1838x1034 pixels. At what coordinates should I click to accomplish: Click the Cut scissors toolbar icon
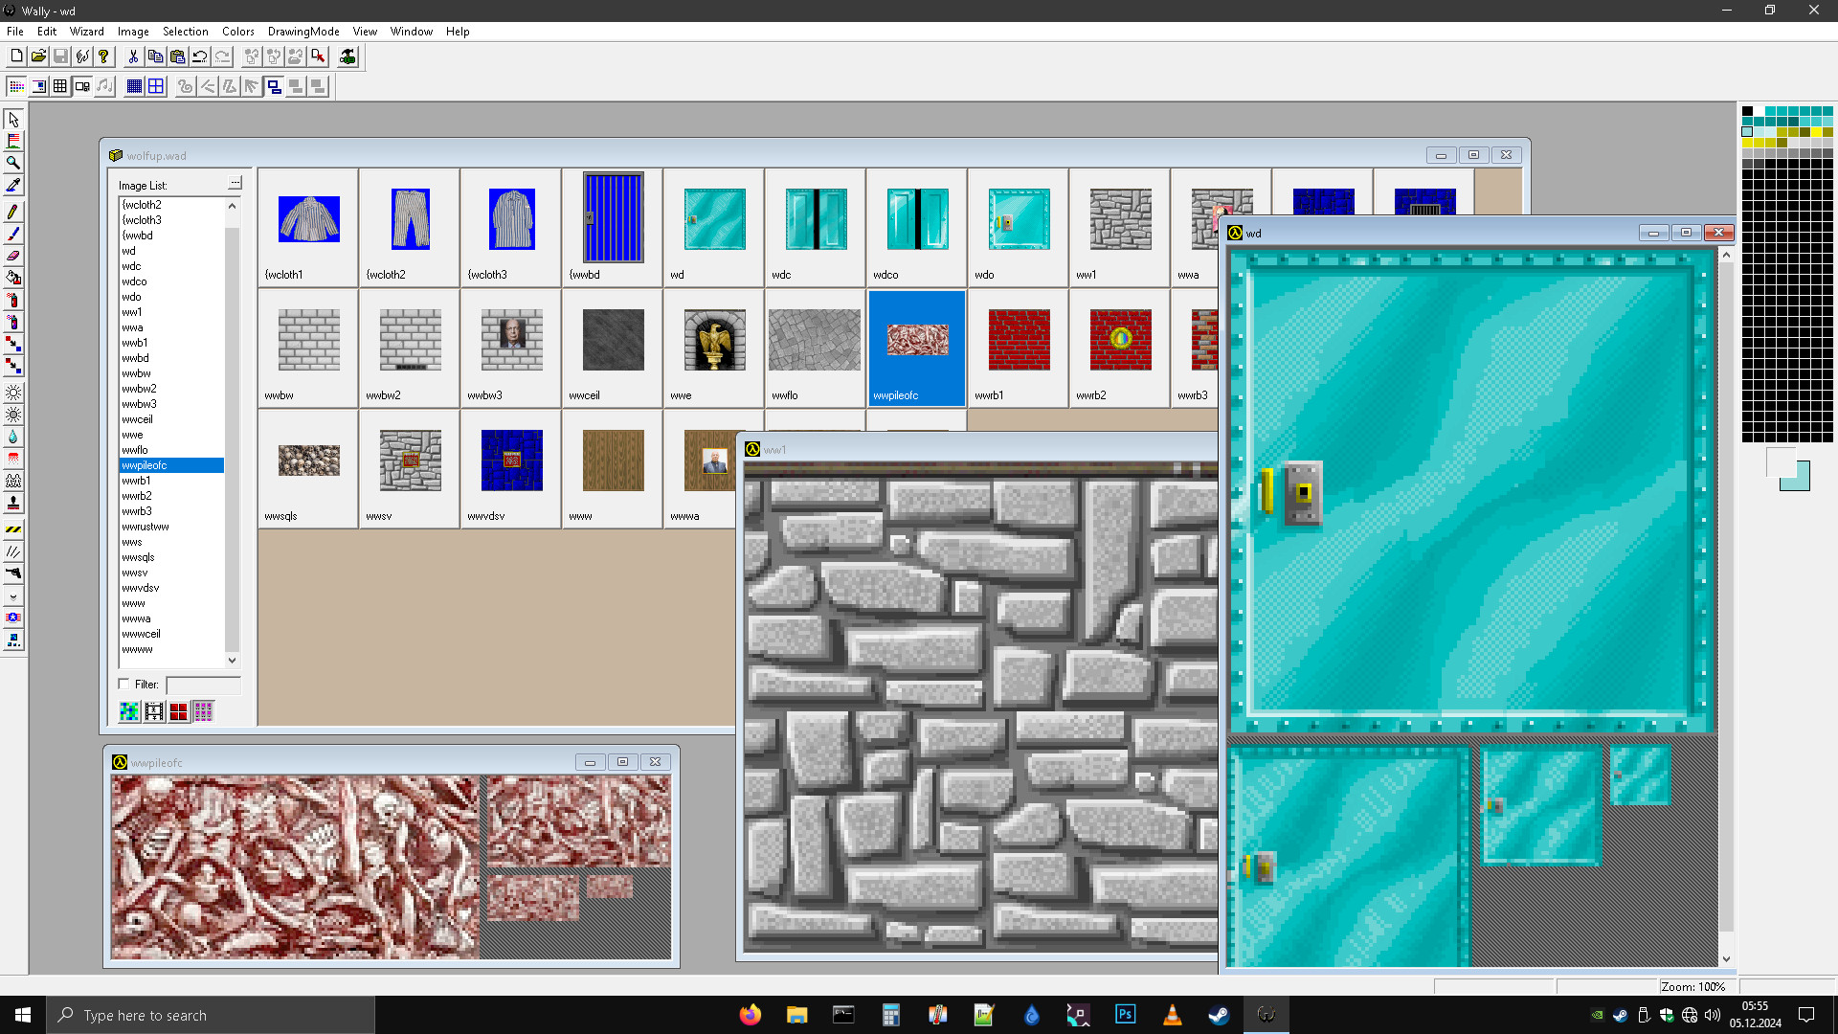[x=133, y=56]
